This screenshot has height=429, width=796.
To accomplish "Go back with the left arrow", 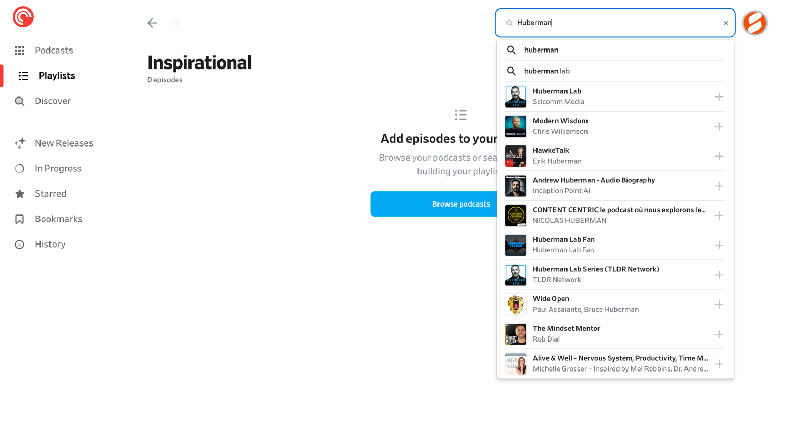I will [152, 23].
